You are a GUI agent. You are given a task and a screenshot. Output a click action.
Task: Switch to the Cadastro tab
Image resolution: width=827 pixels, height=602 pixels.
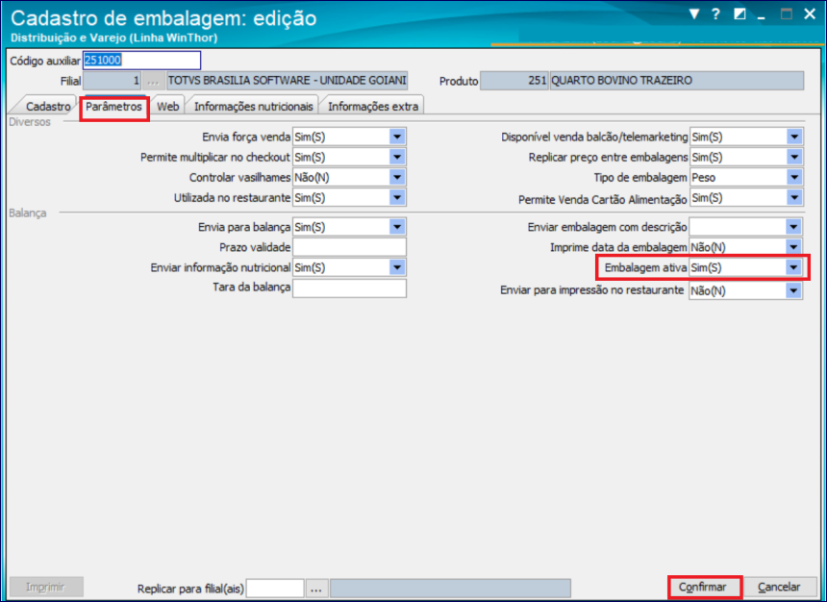(48, 106)
